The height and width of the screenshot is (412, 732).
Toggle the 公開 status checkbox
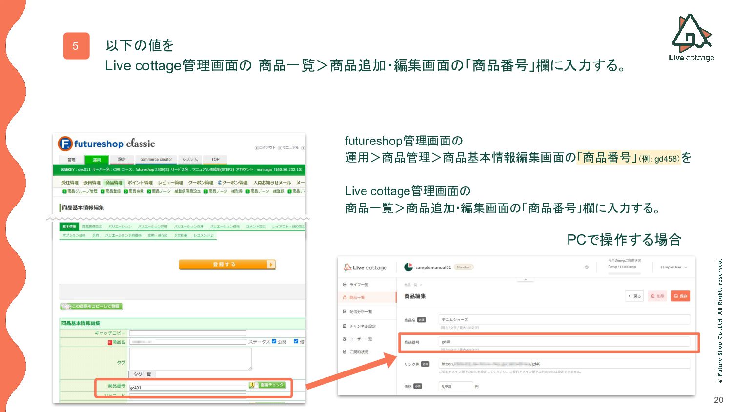coord(274,341)
